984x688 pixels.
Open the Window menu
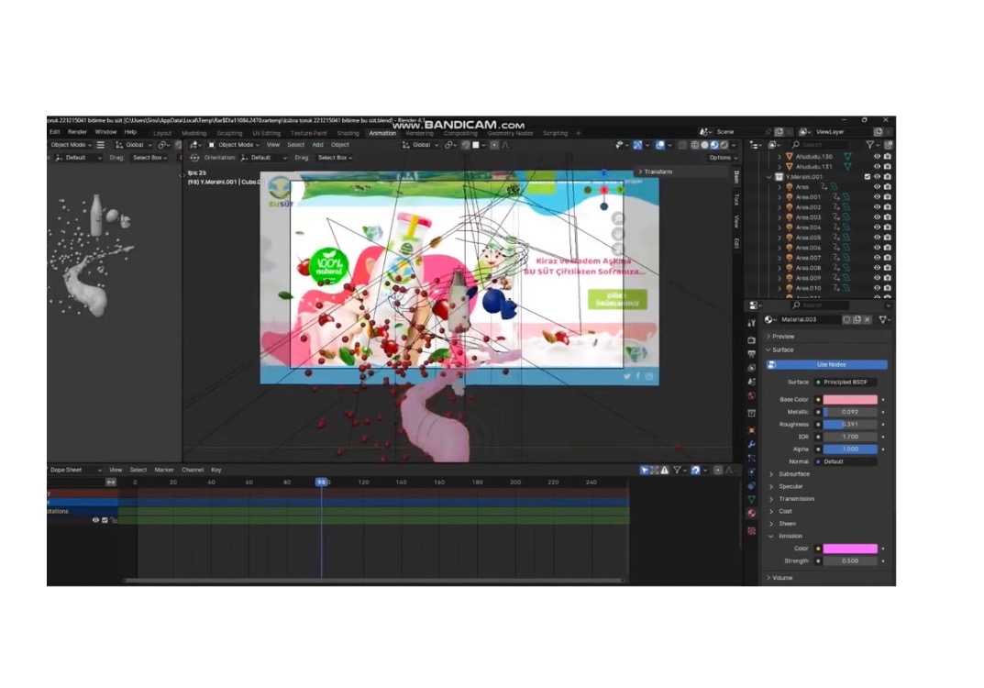pyautogui.click(x=105, y=132)
